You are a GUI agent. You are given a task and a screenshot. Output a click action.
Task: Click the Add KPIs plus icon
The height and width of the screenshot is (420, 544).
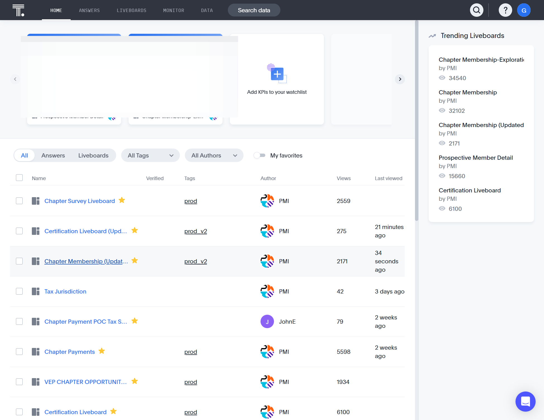(x=277, y=74)
